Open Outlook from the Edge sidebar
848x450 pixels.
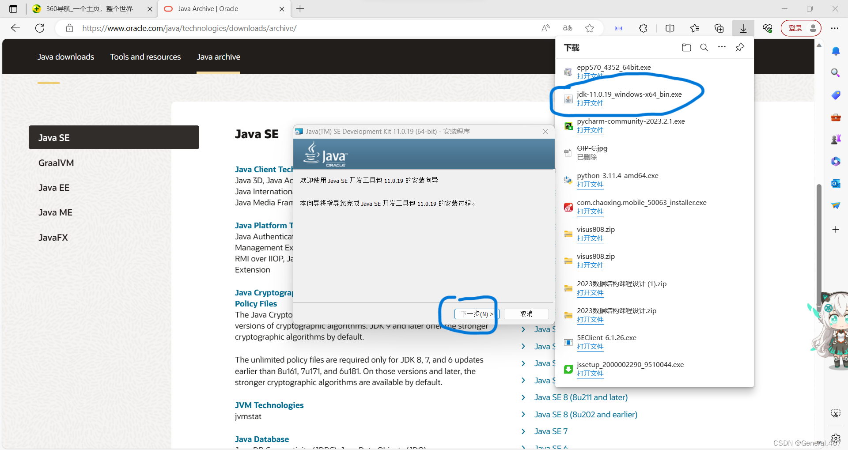[835, 183]
